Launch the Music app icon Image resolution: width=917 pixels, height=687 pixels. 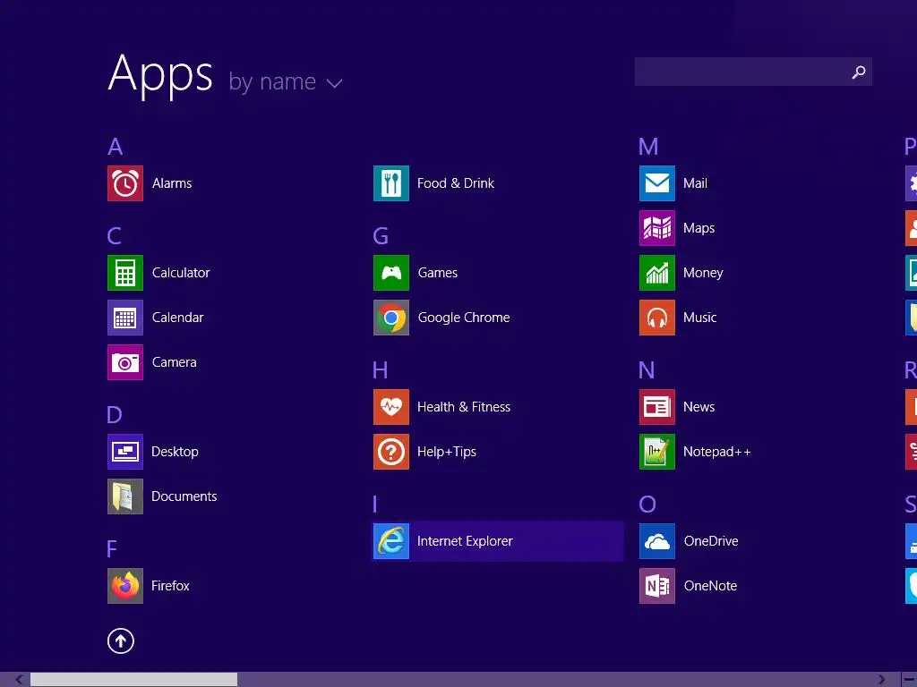[x=657, y=318]
